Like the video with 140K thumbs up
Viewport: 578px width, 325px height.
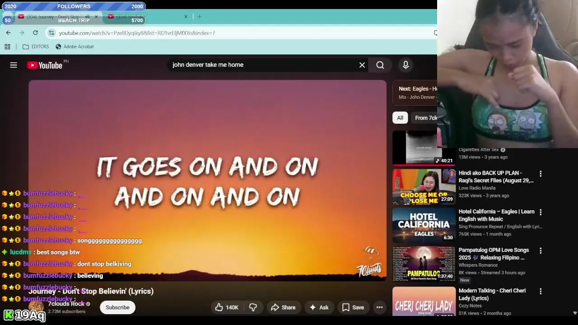227,307
